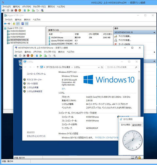This screenshot has width=157, height=165.
Task: Pause the HVSW10Home virtual machine
Action: click(37, 56)
